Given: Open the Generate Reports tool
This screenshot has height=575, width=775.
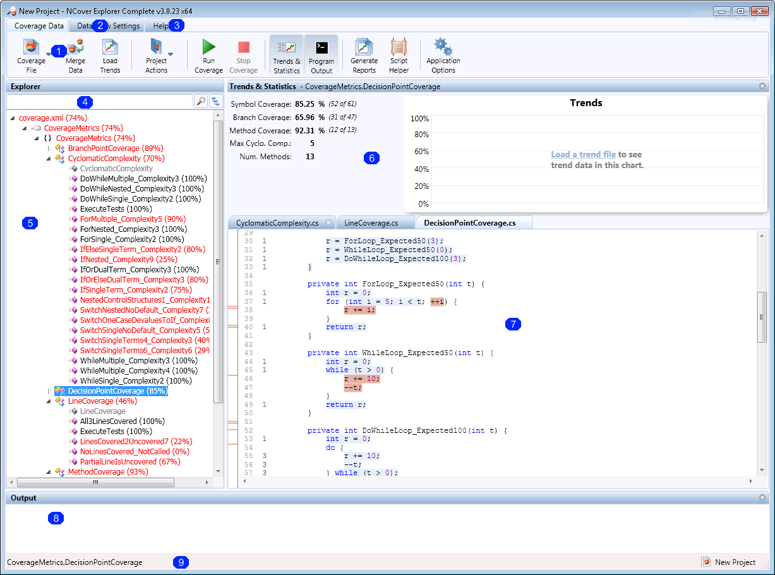Looking at the screenshot, I should pos(364,48).
